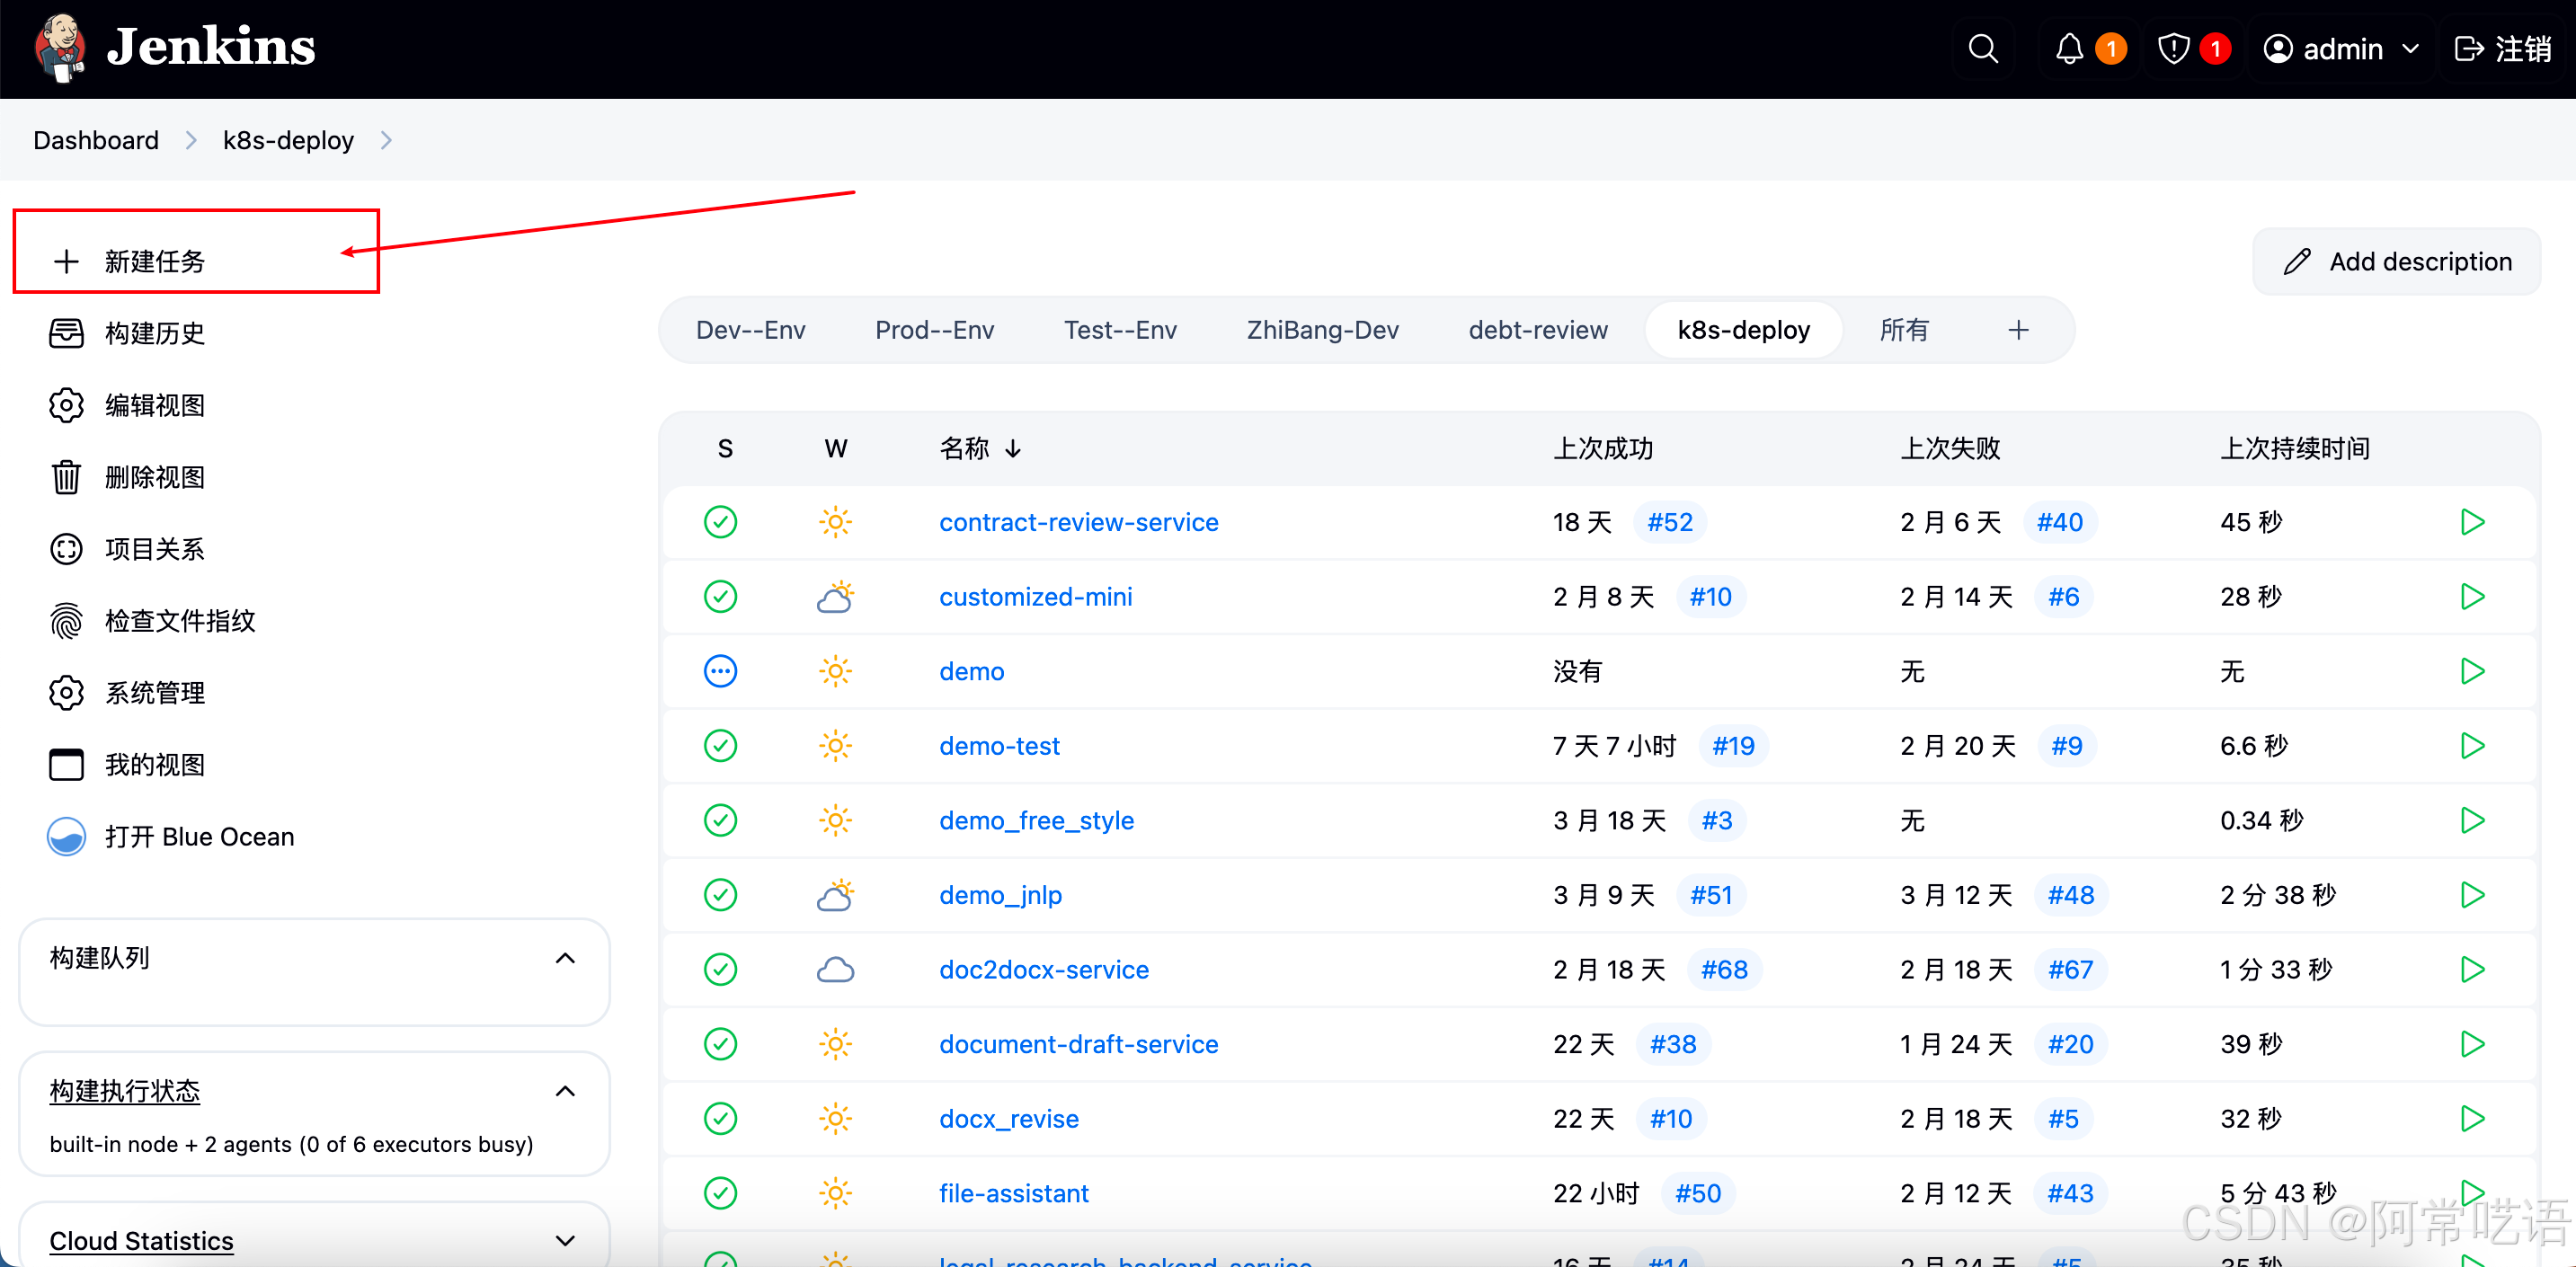Click the delete view (删除视图) trash icon
This screenshot has width=2576, height=1267.
(66, 477)
